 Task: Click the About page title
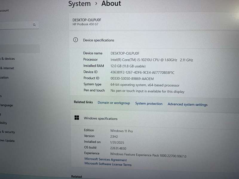pos(111,3)
